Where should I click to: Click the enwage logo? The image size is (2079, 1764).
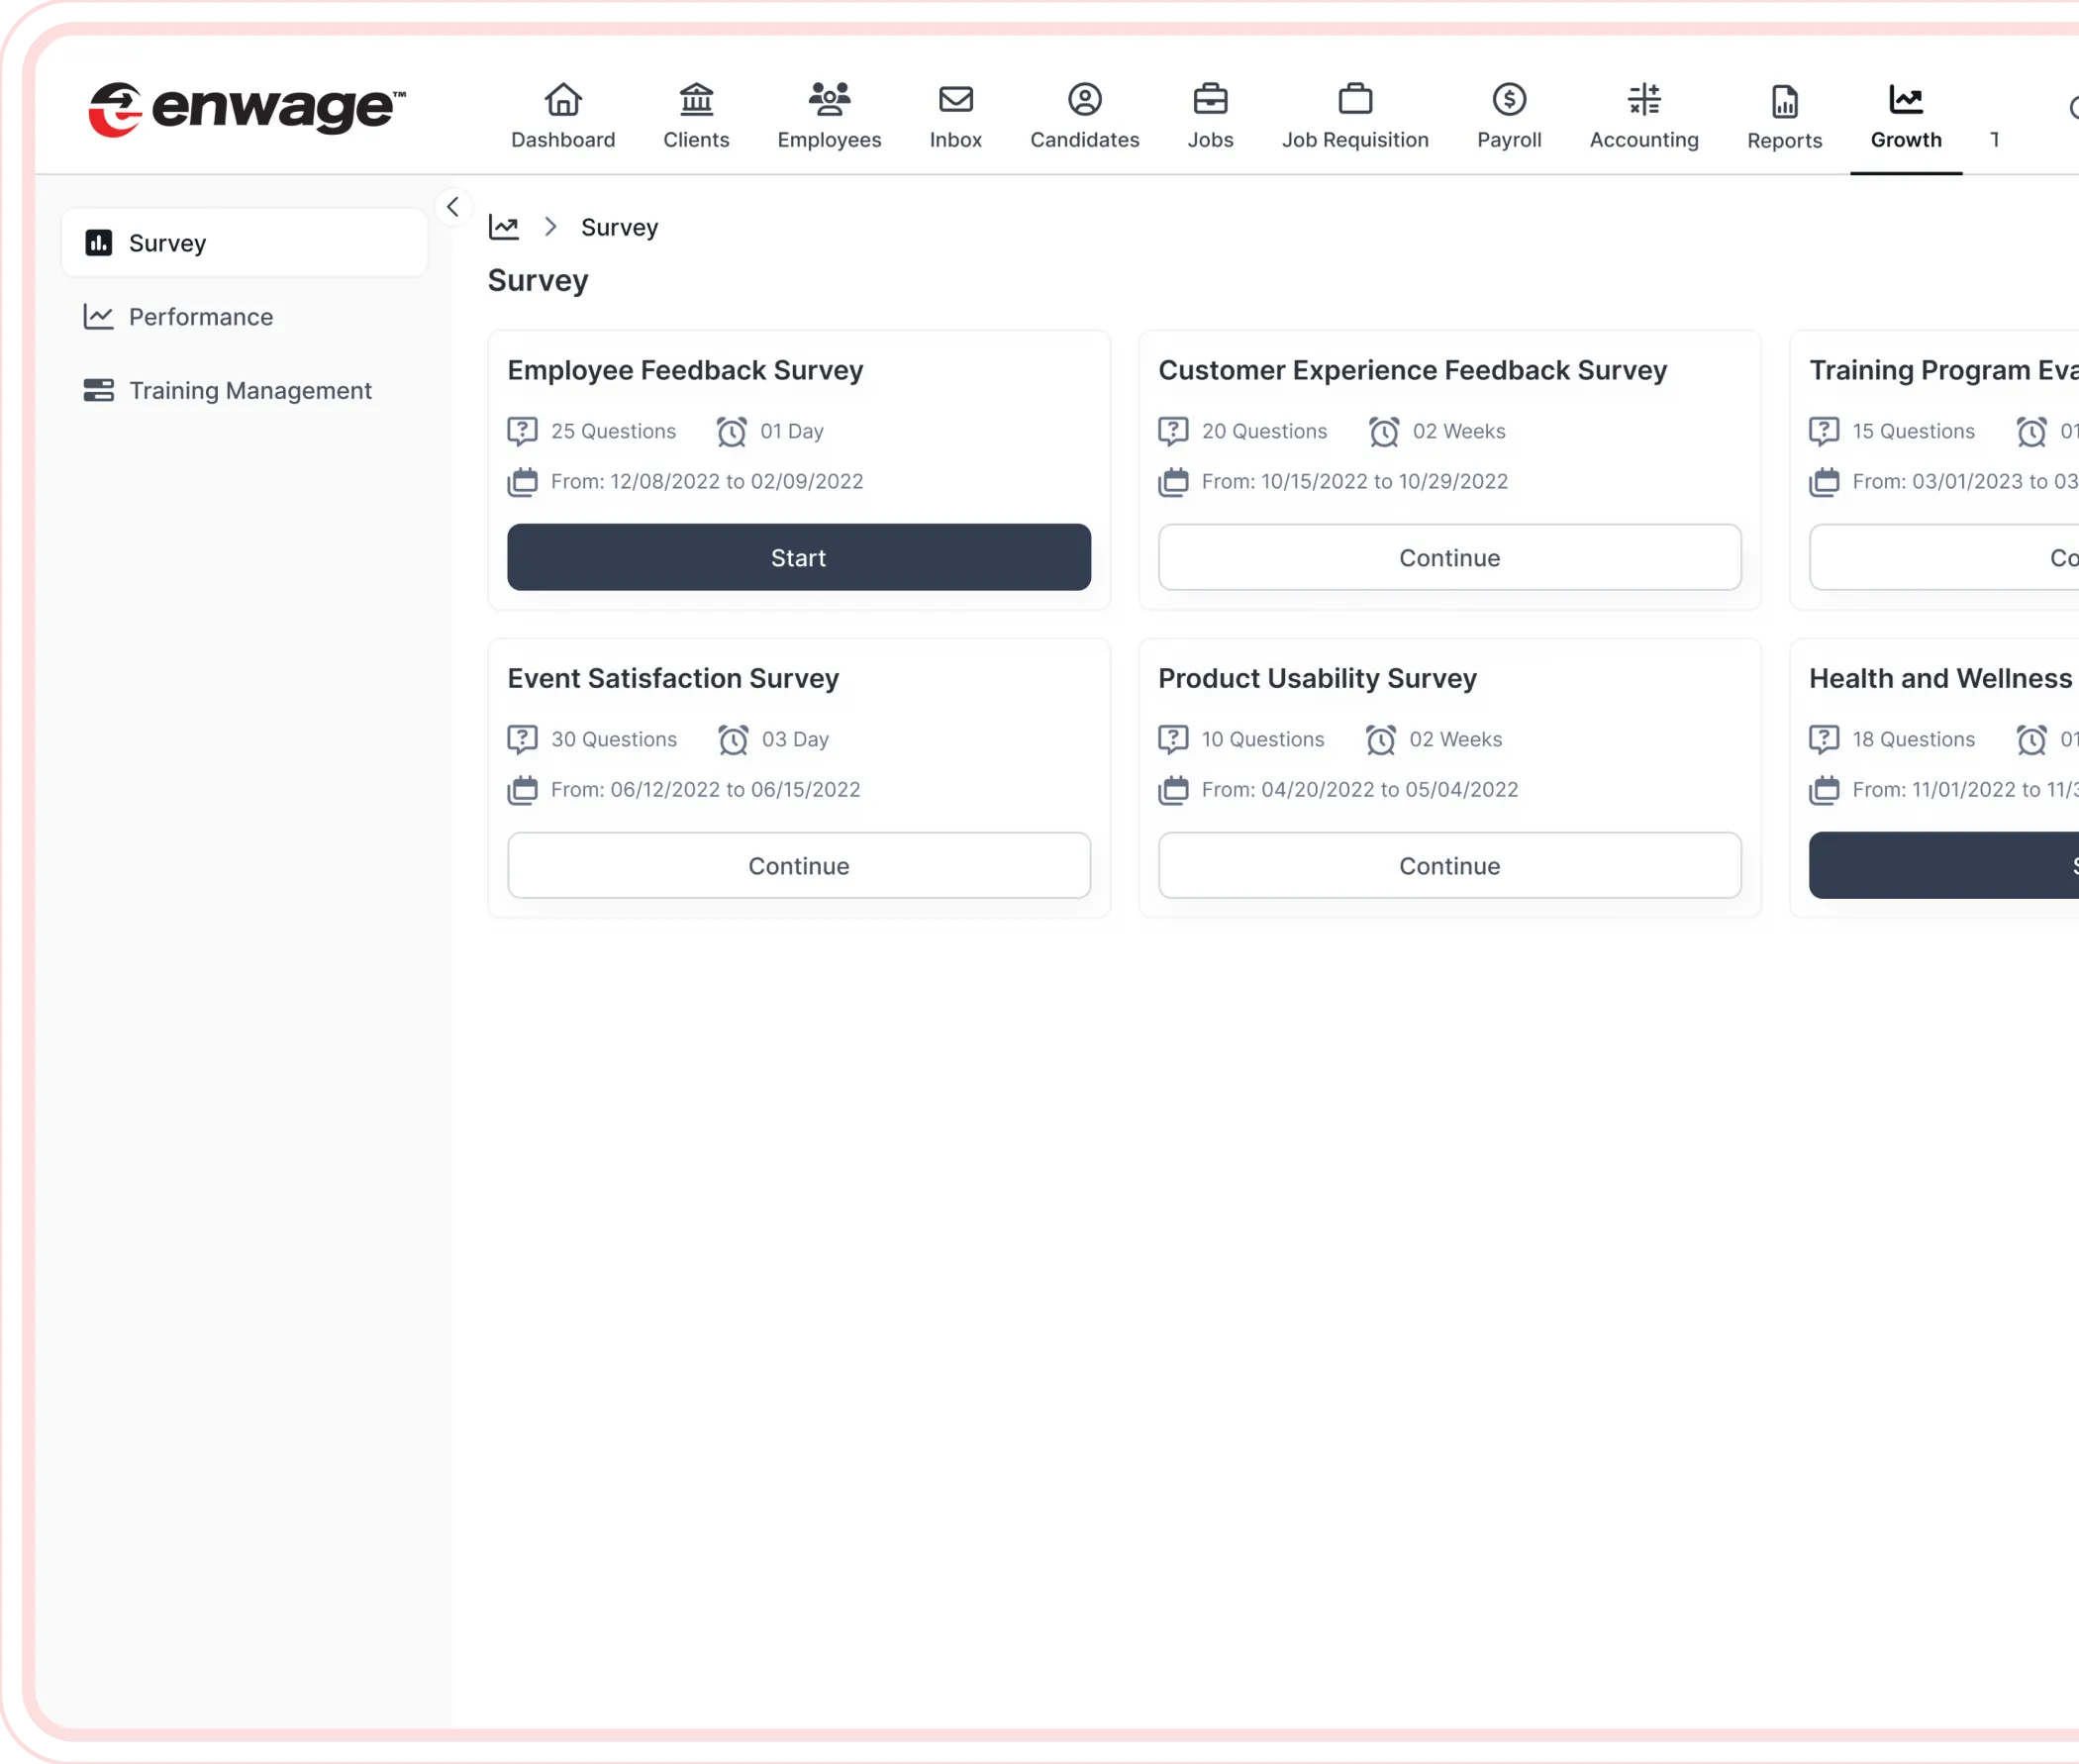point(246,109)
